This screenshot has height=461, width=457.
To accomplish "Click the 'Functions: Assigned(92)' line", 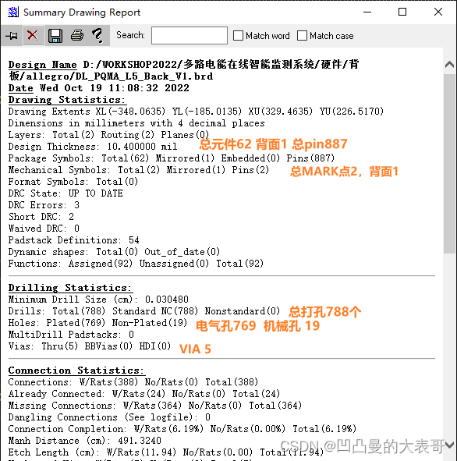I will pyautogui.click(x=136, y=264).
